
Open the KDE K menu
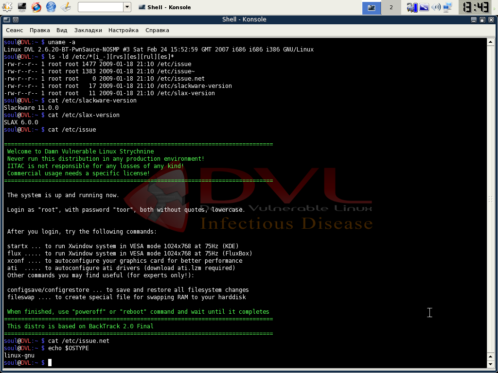pyautogui.click(x=7, y=7)
